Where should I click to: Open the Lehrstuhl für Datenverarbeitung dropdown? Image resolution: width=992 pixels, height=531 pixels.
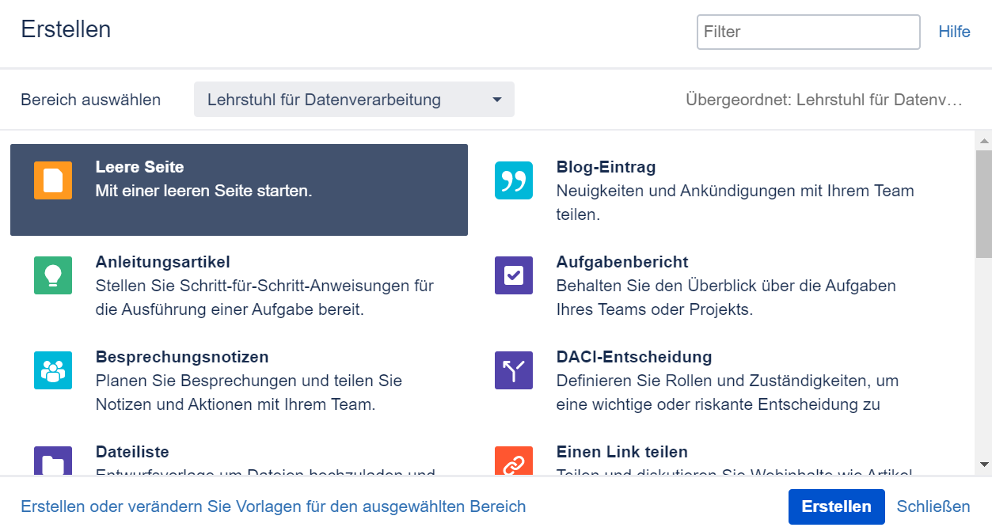pos(353,100)
